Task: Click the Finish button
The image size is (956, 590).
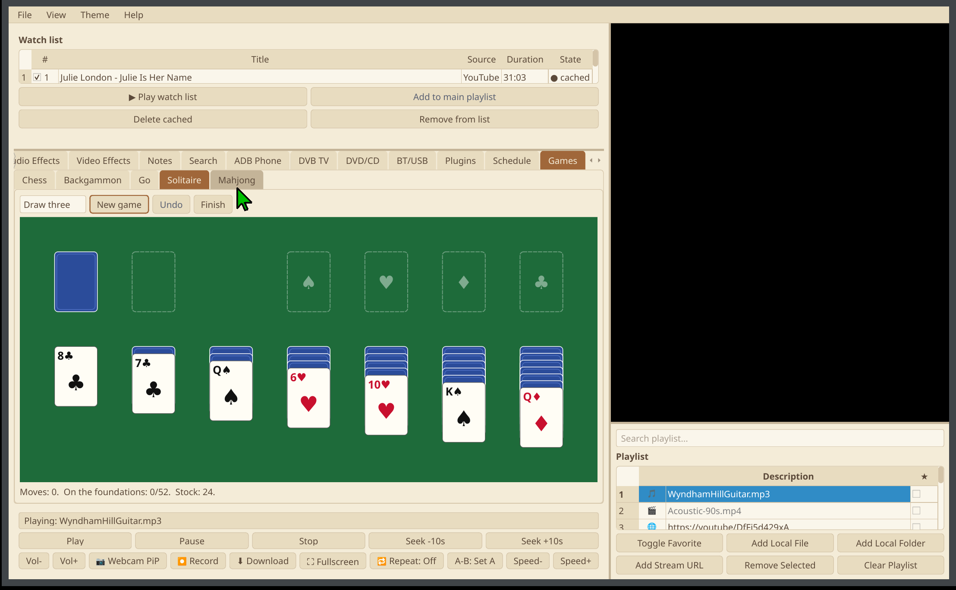Action: click(x=213, y=204)
